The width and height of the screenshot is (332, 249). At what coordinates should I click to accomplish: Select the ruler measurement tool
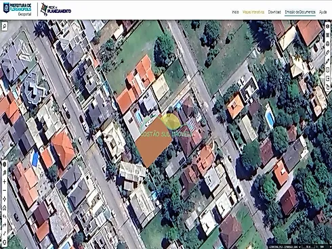tap(327, 52)
